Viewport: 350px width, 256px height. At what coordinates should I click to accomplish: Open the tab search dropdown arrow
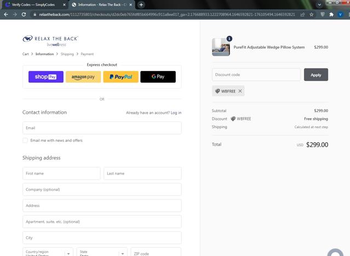319,5
